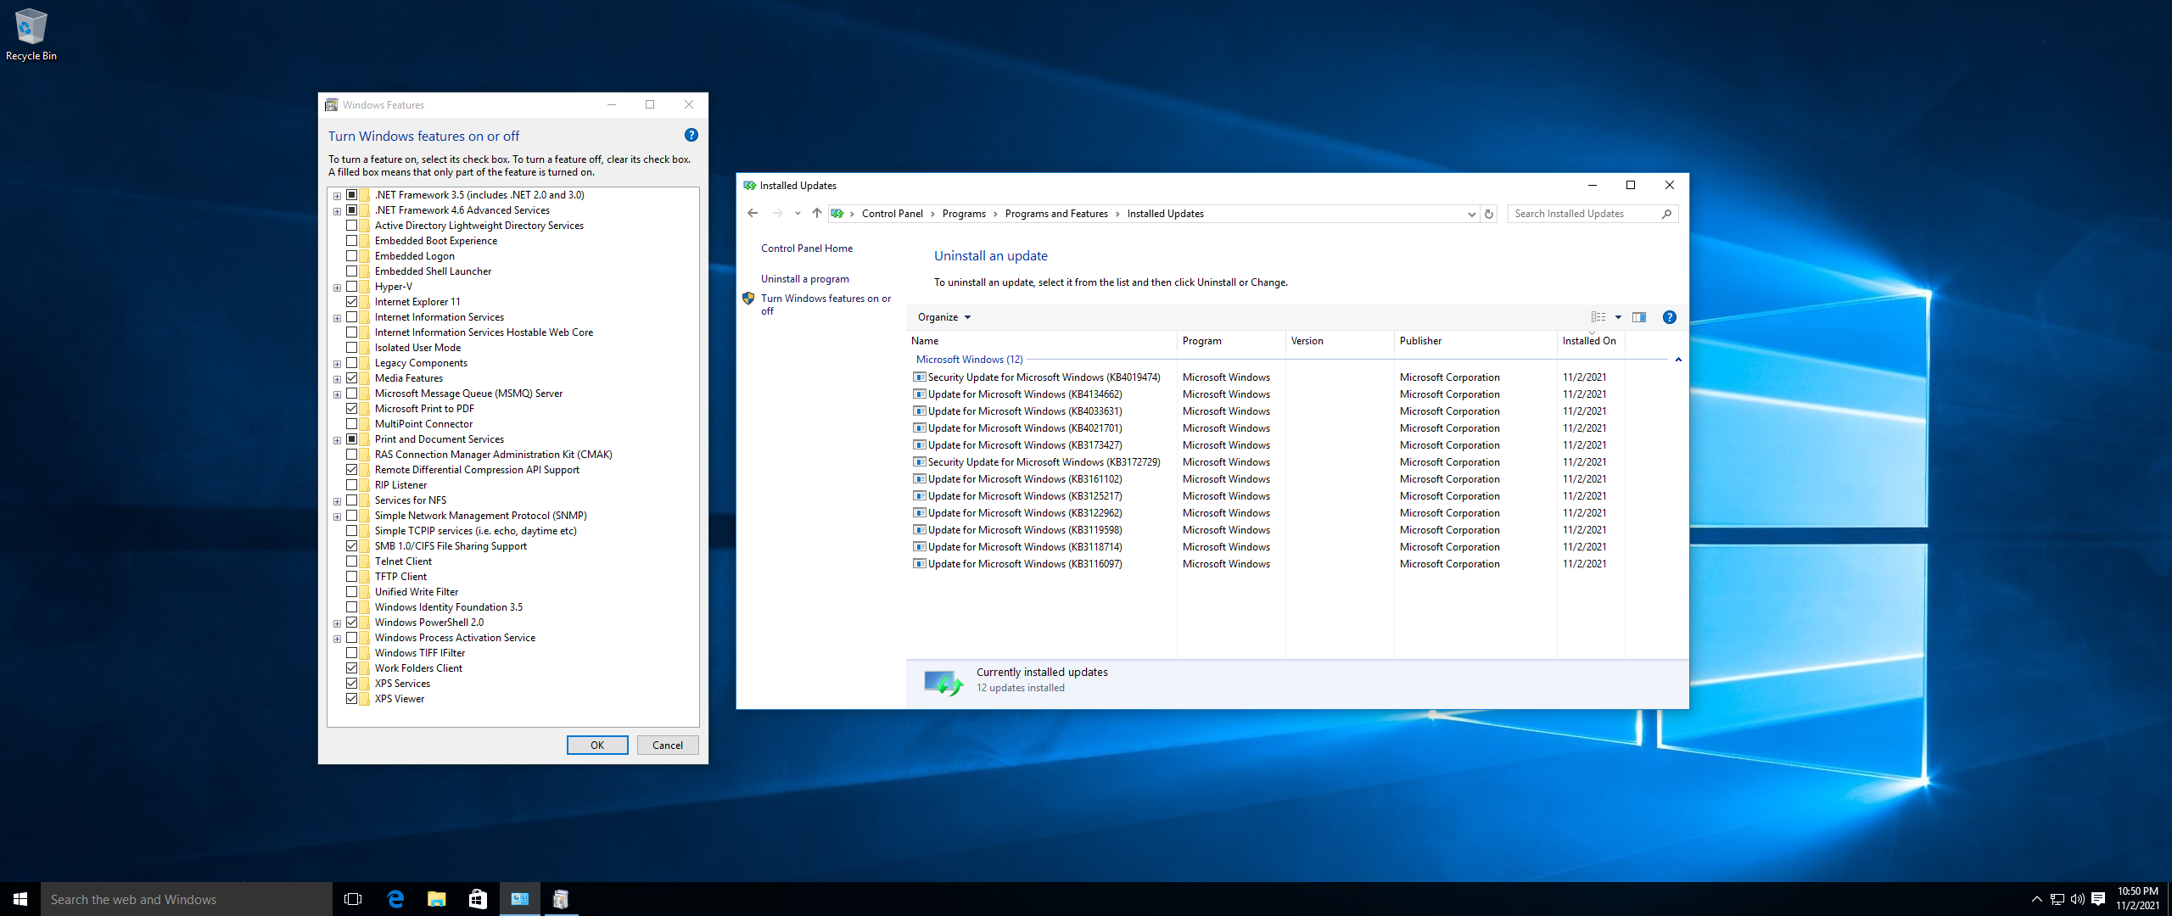This screenshot has width=2172, height=916.
Task: Refresh the Installed Updates address bar
Action: click(1489, 214)
